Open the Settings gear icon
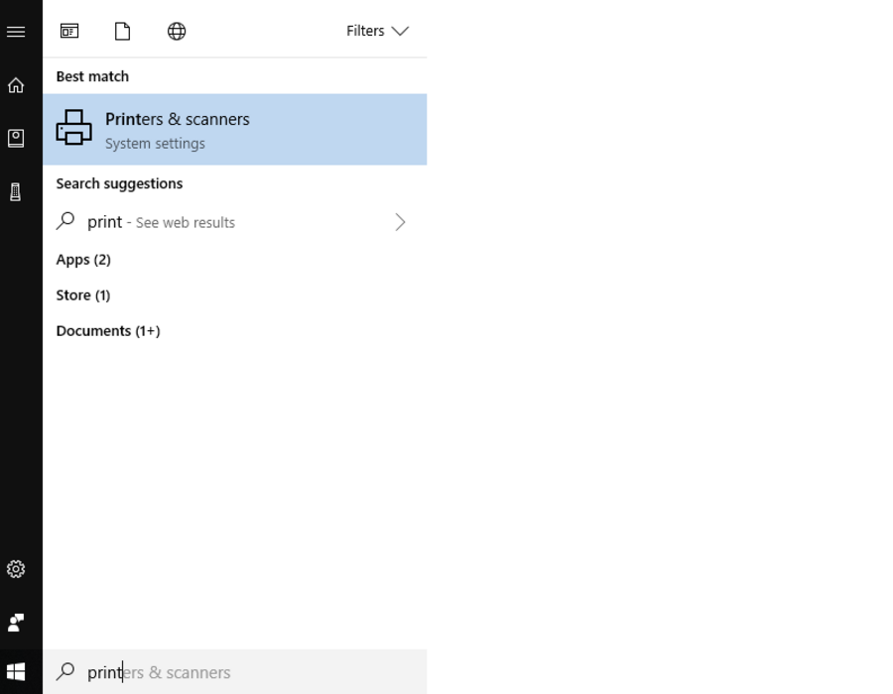 click(x=16, y=569)
